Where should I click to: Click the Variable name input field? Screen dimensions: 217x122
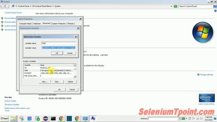59,43
